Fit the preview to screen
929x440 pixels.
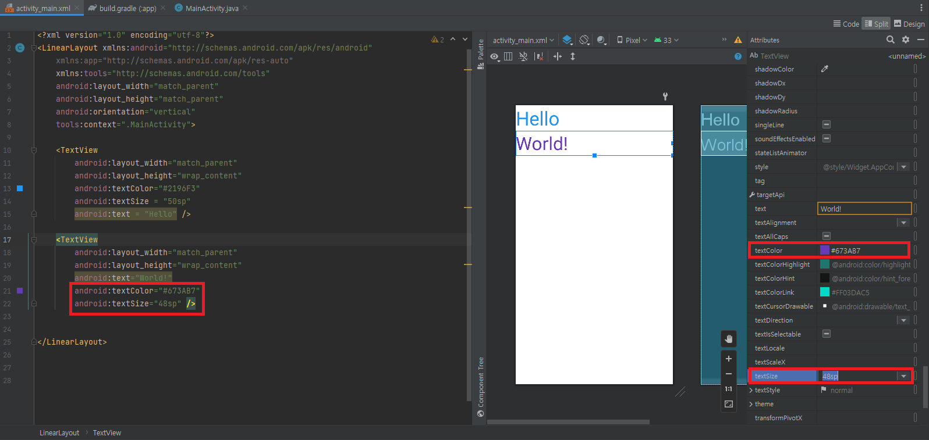click(729, 404)
